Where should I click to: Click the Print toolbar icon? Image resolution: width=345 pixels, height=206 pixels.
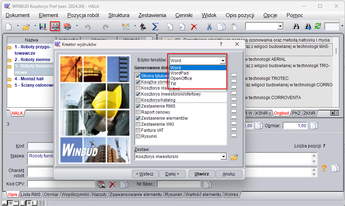pos(55,27)
